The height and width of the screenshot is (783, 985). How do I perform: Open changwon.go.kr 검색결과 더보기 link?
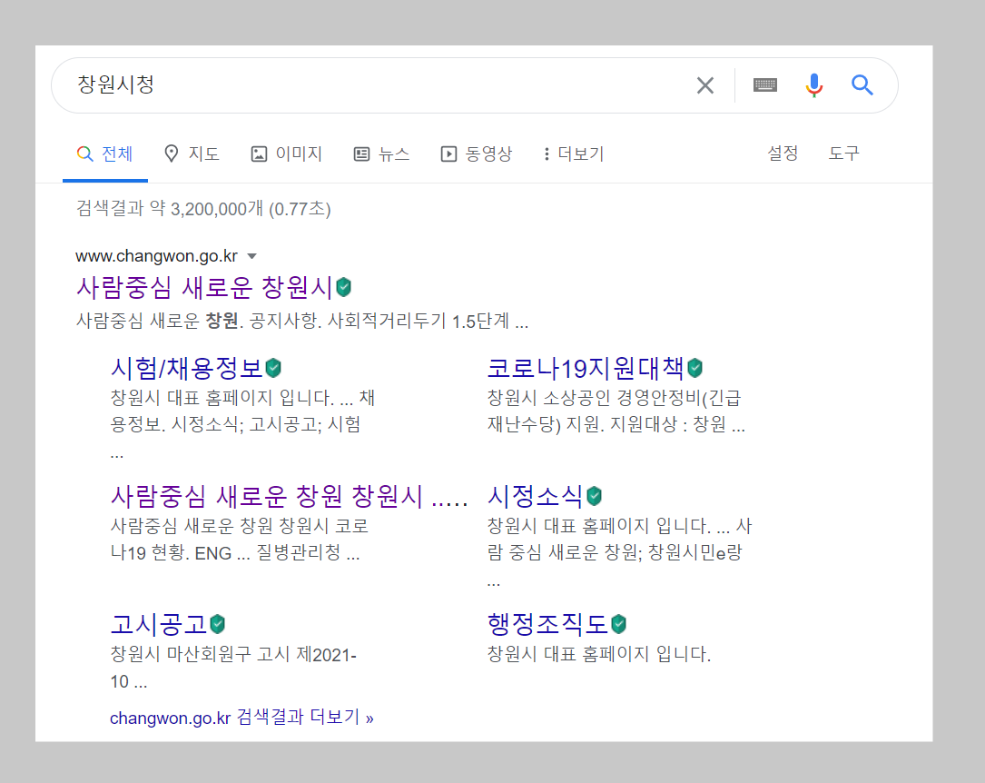[x=241, y=717]
